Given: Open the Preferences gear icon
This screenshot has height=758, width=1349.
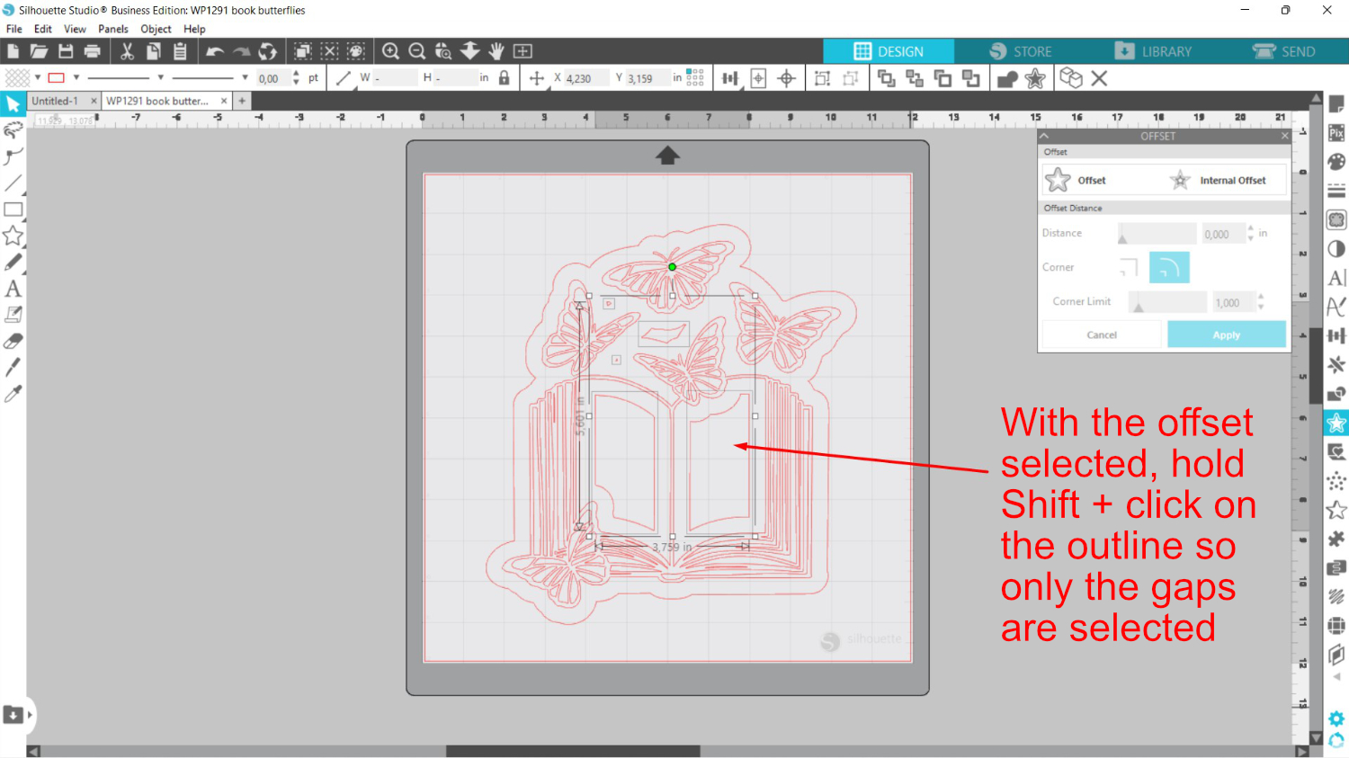Looking at the screenshot, I should 1336,718.
